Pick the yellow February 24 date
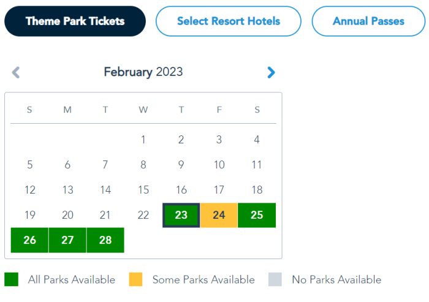Screen dimensions: 429x302 coord(219,215)
